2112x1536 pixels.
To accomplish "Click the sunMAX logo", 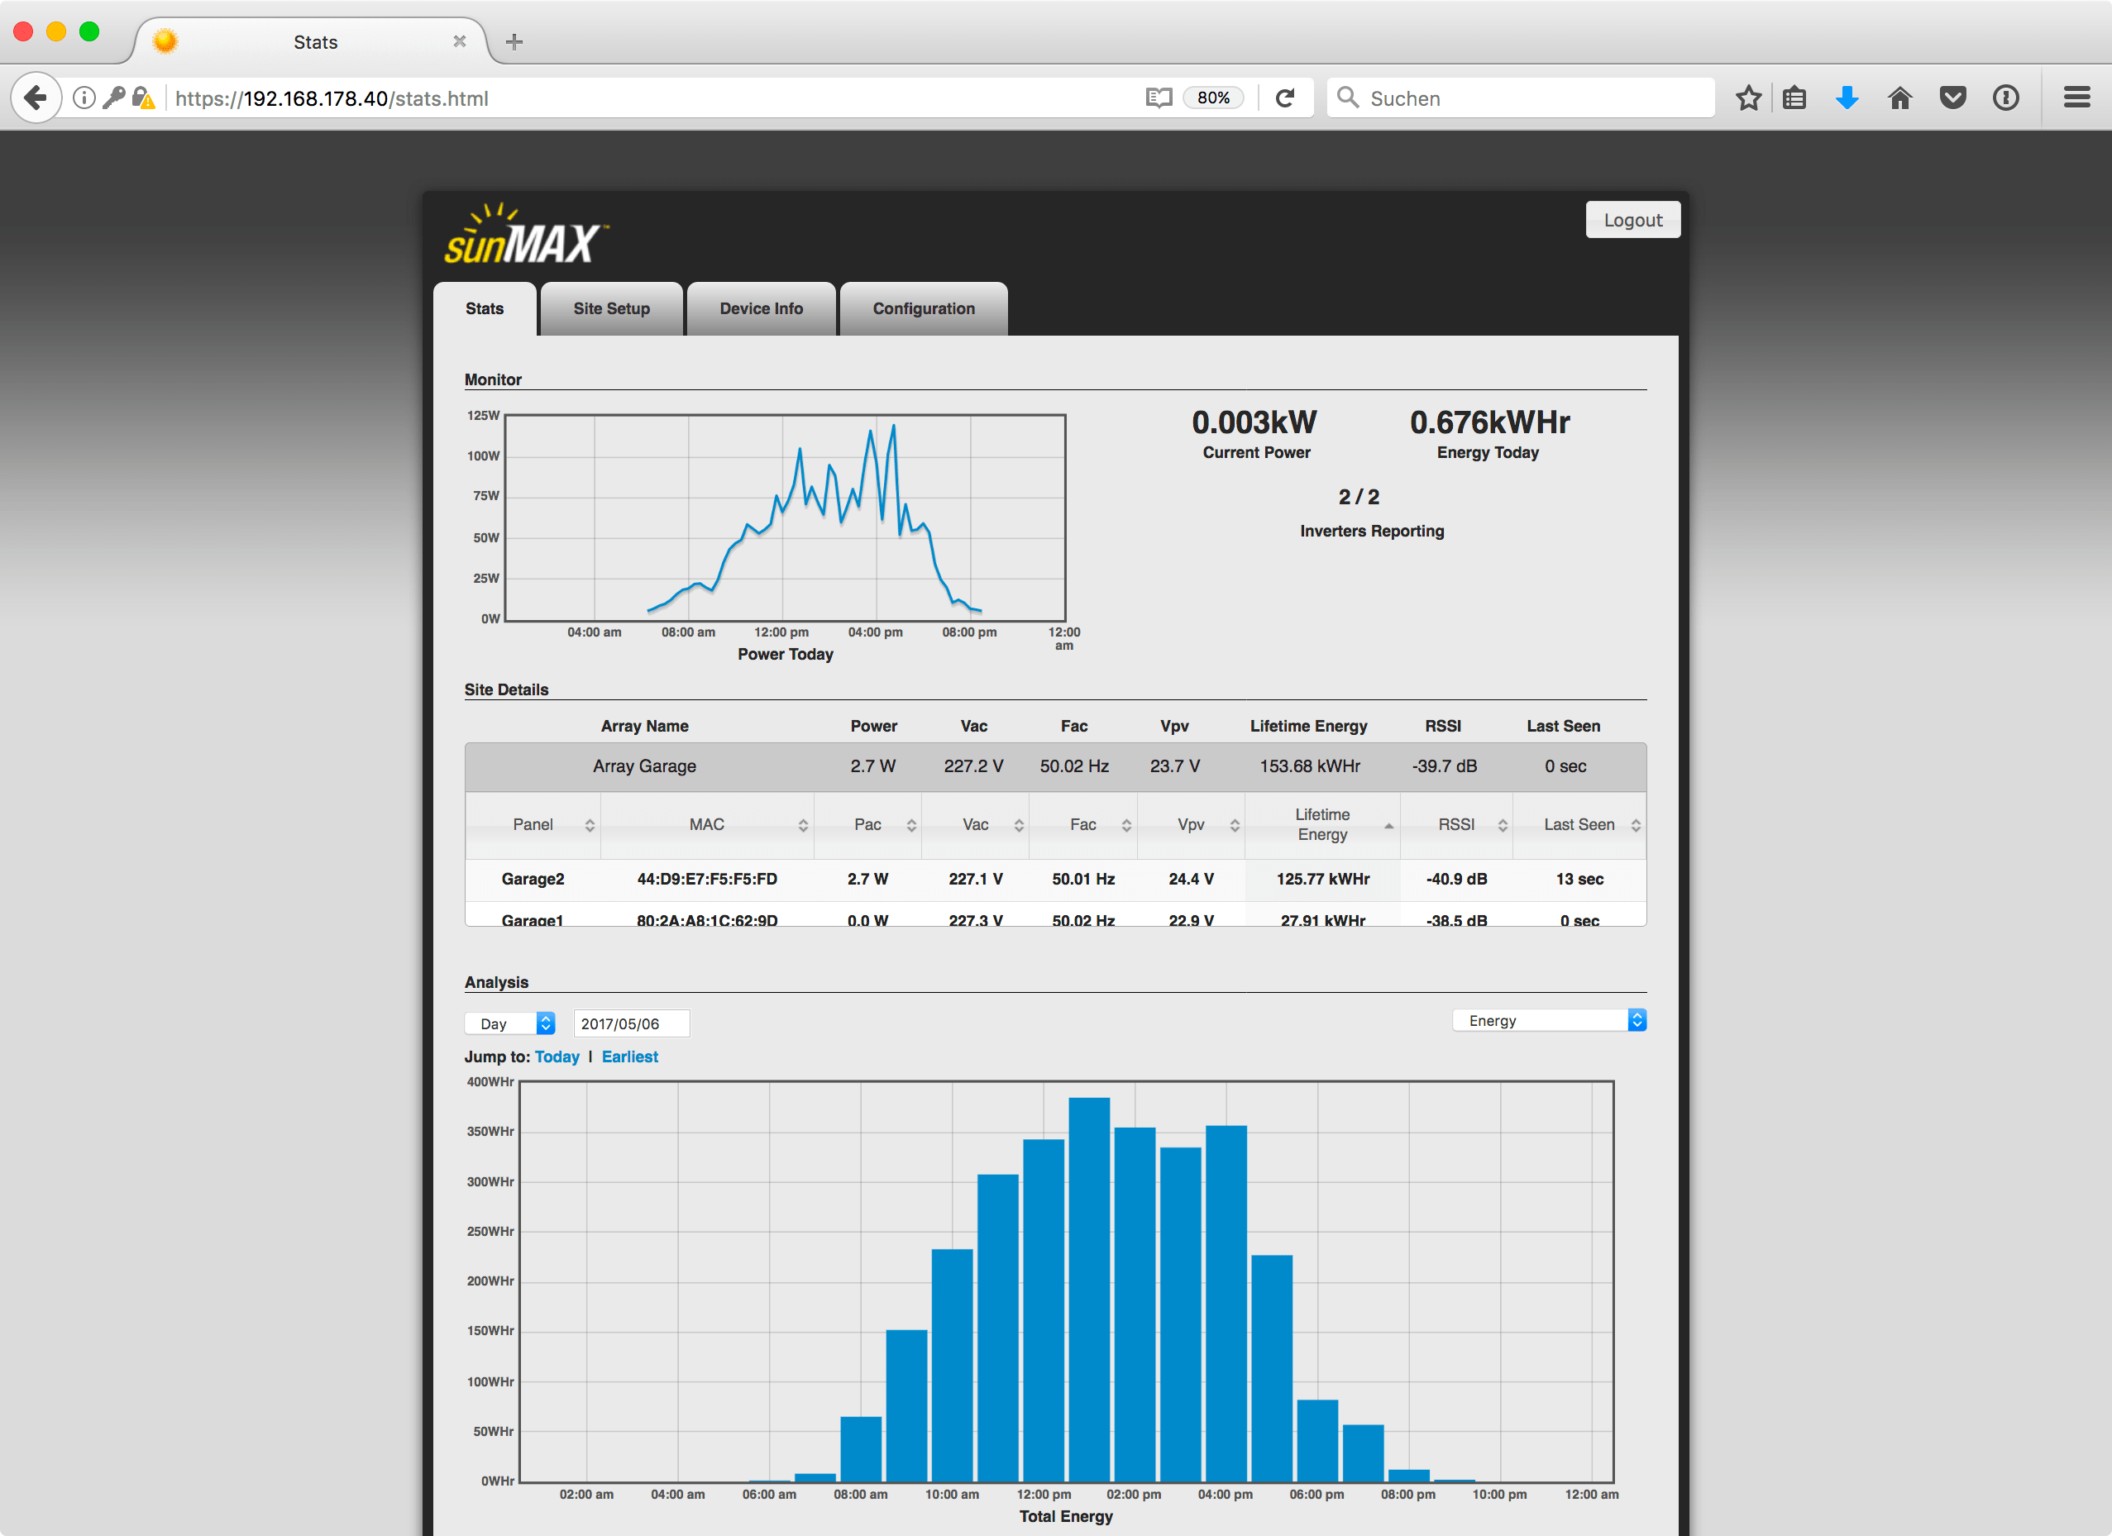I will coord(525,234).
